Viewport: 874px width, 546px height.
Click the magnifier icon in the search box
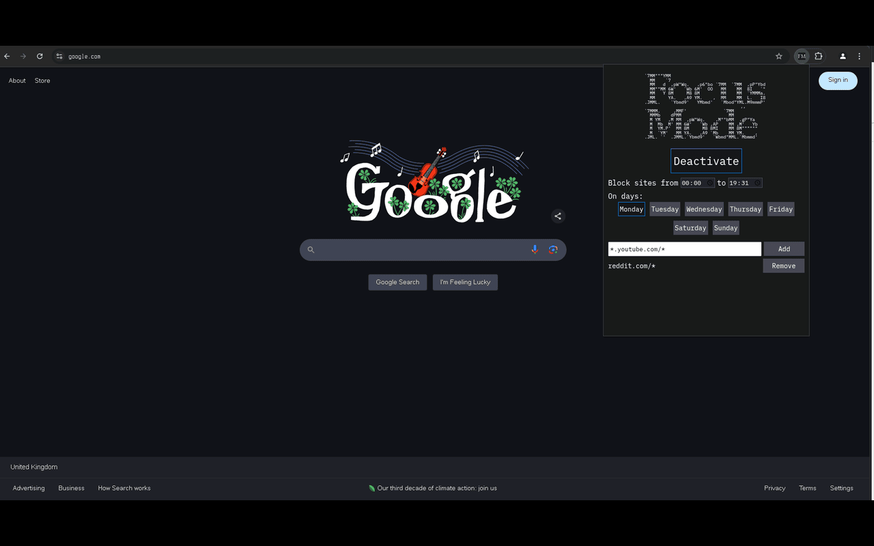311,250
